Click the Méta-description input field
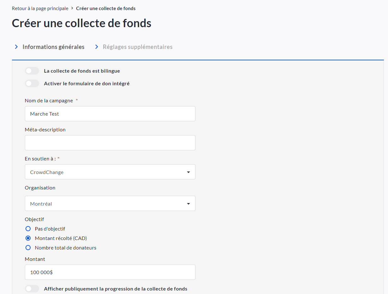The width and height of the screenshot is (388, 294). pos(110,143)
